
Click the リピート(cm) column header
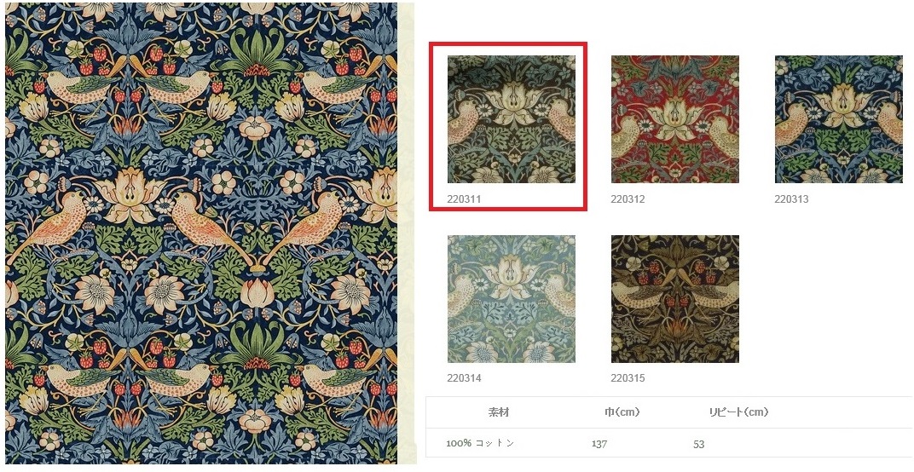pyautogui.click(x=738, y=412)
